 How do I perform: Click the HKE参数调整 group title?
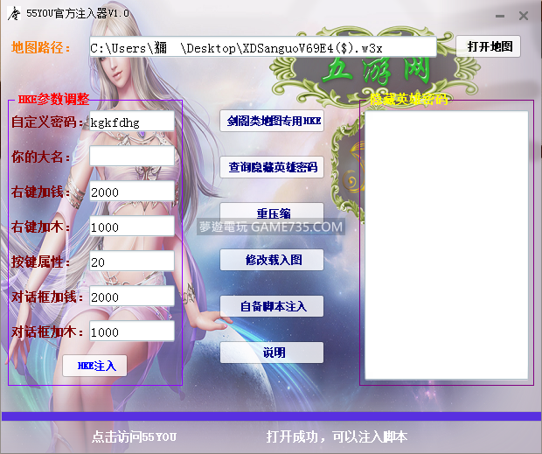pyautogui.click(x=53, y=100)
